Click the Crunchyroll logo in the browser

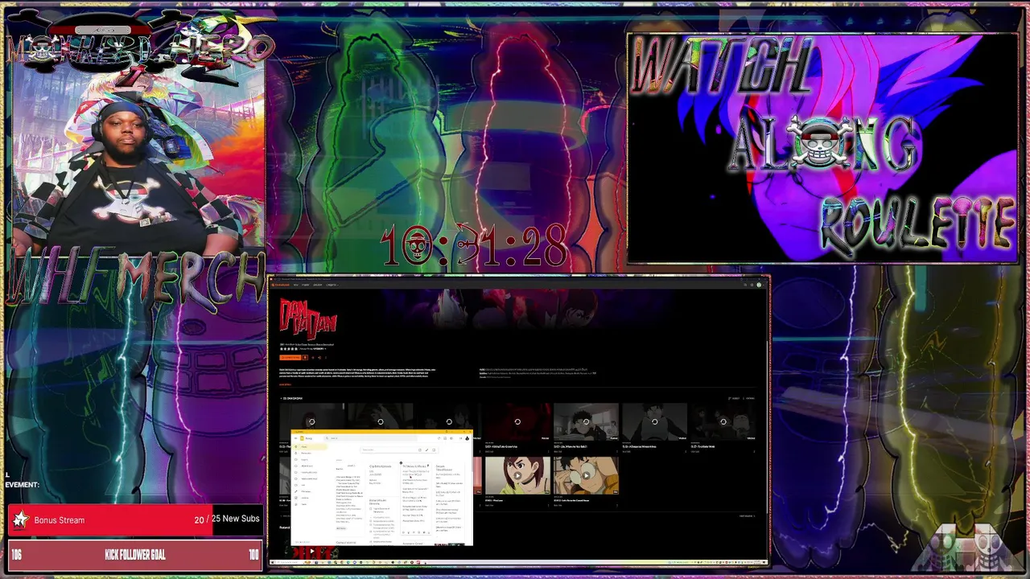[279, 285]
